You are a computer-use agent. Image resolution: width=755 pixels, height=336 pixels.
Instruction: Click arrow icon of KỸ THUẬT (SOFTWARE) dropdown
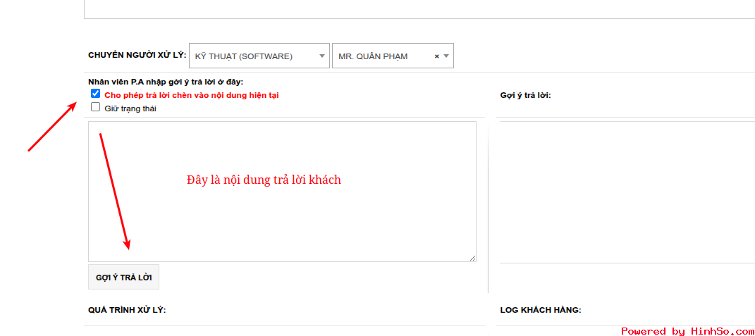(x=322, y=56)
